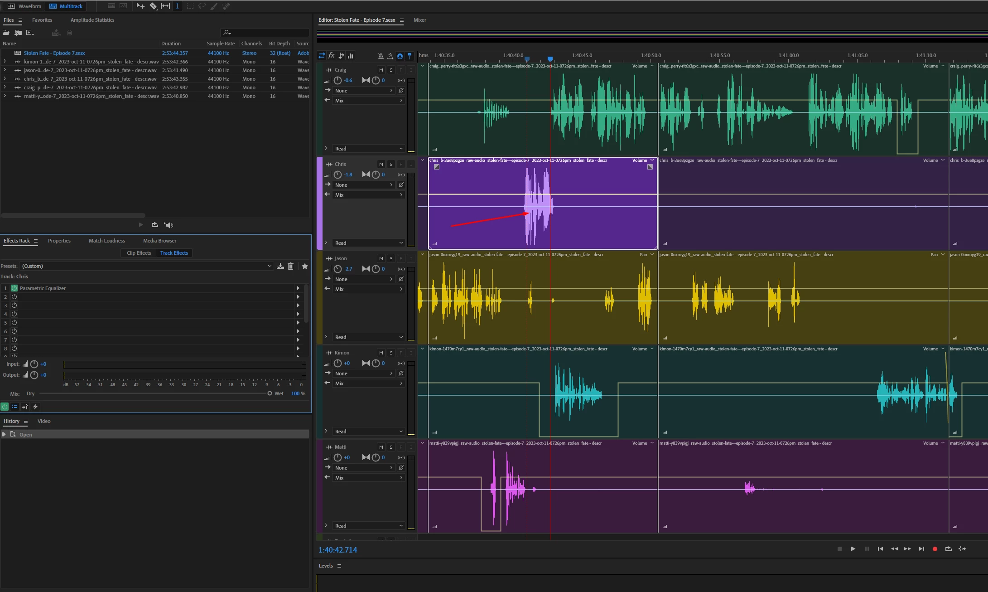Switch to the Mixer tab

click(419, 20)
